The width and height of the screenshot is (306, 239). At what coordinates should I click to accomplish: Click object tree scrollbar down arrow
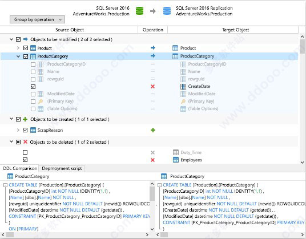(303, 162)
